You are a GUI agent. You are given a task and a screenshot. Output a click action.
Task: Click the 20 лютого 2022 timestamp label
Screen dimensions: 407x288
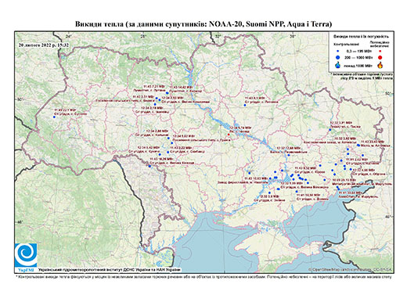point(44,45)
